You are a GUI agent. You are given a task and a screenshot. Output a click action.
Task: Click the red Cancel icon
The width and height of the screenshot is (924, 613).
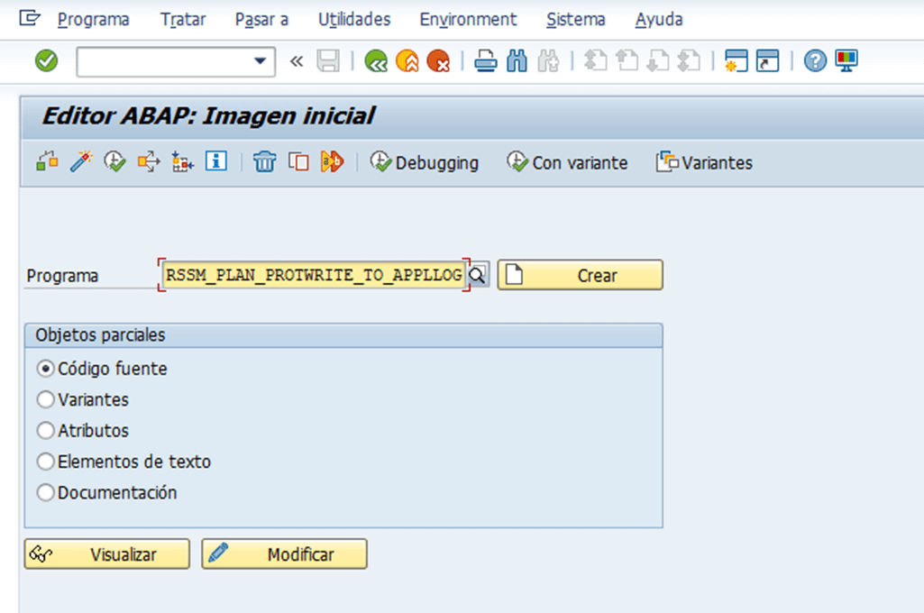pos(438,61)
